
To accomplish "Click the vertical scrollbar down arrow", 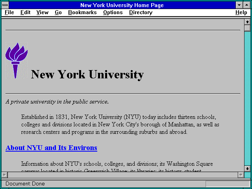I will coord(247,169).
